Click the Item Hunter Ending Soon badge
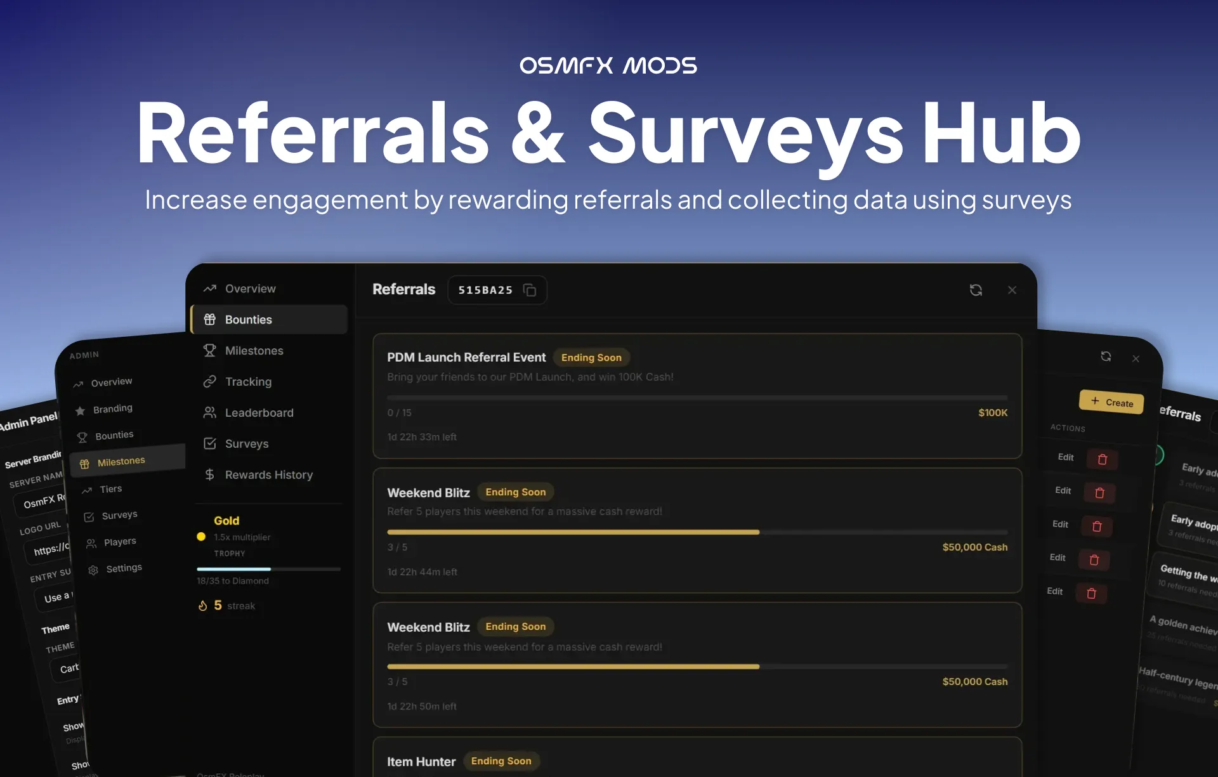 (x=501, y=761)
